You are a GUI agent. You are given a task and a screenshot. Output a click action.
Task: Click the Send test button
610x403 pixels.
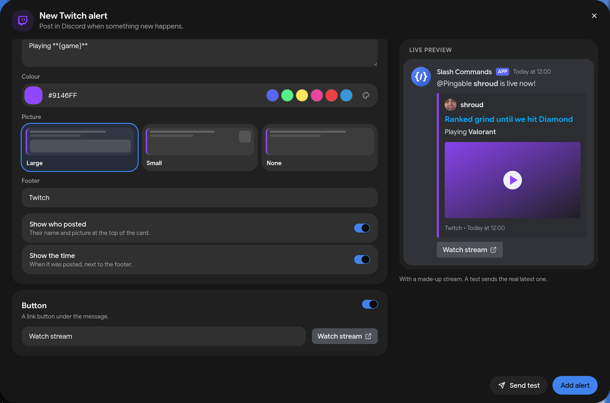point(518,385)
